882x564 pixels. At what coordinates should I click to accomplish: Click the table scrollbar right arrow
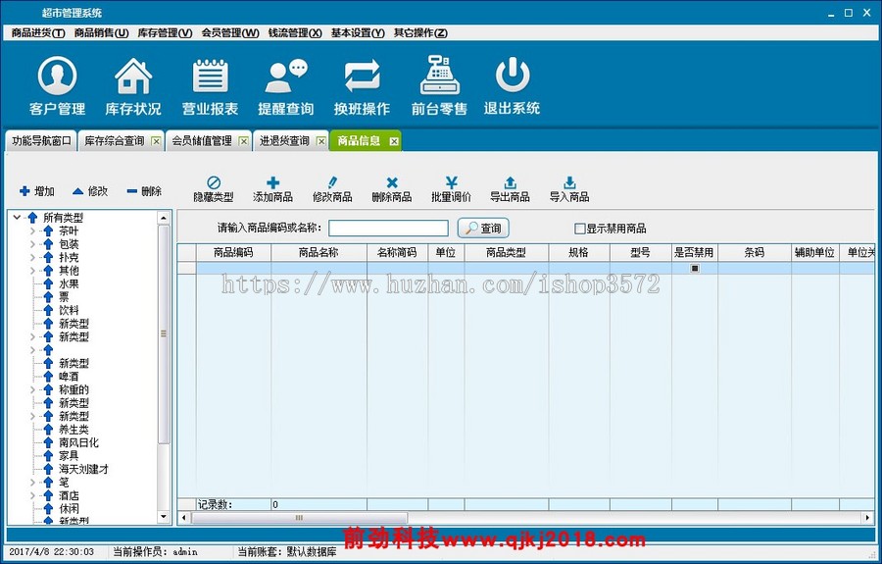point(867,517)
